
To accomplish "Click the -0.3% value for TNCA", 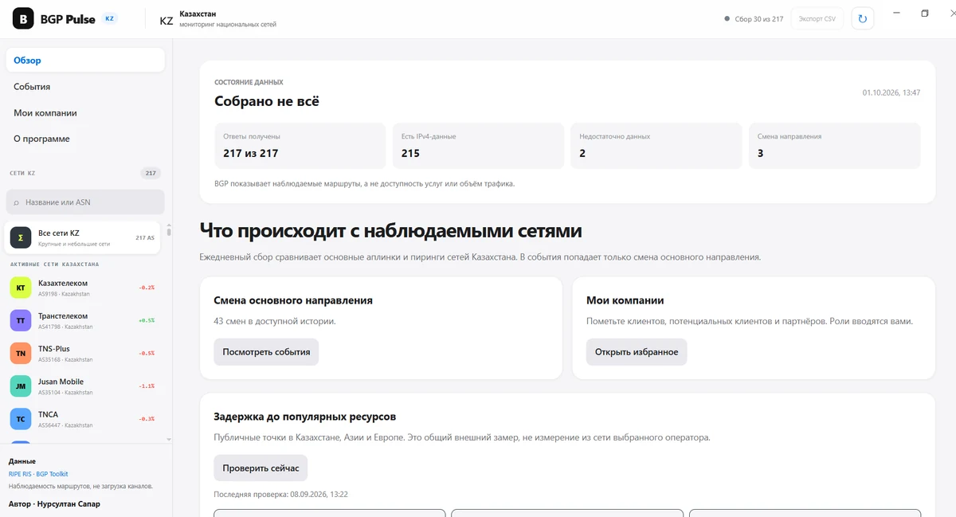I will [147, 419].
